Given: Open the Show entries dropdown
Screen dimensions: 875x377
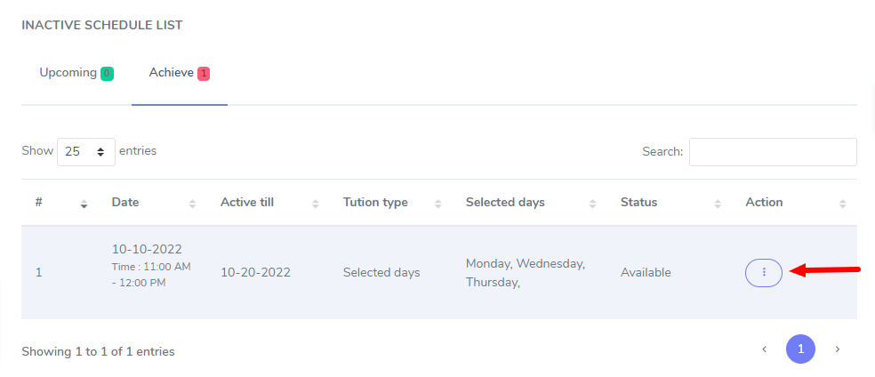Looking at the screenshot, I should (x=86, y=151).
